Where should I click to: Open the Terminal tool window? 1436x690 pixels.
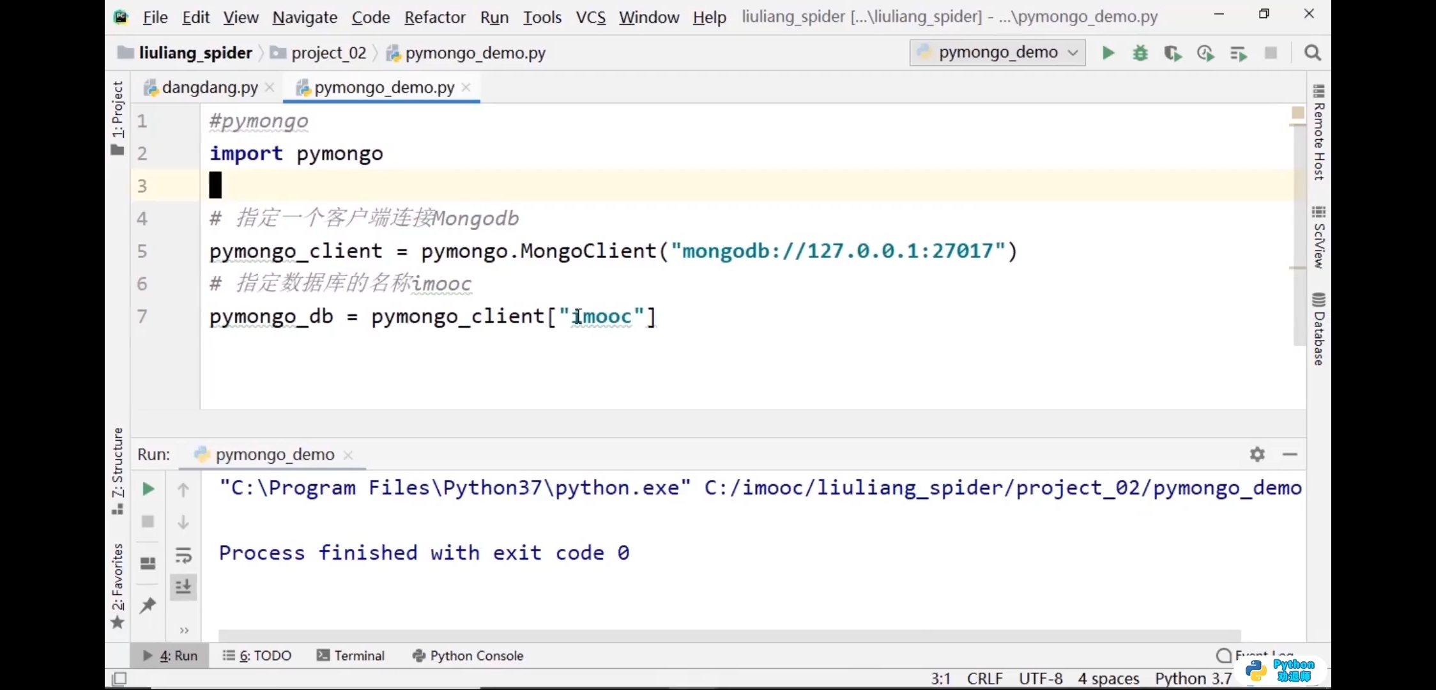351,655
